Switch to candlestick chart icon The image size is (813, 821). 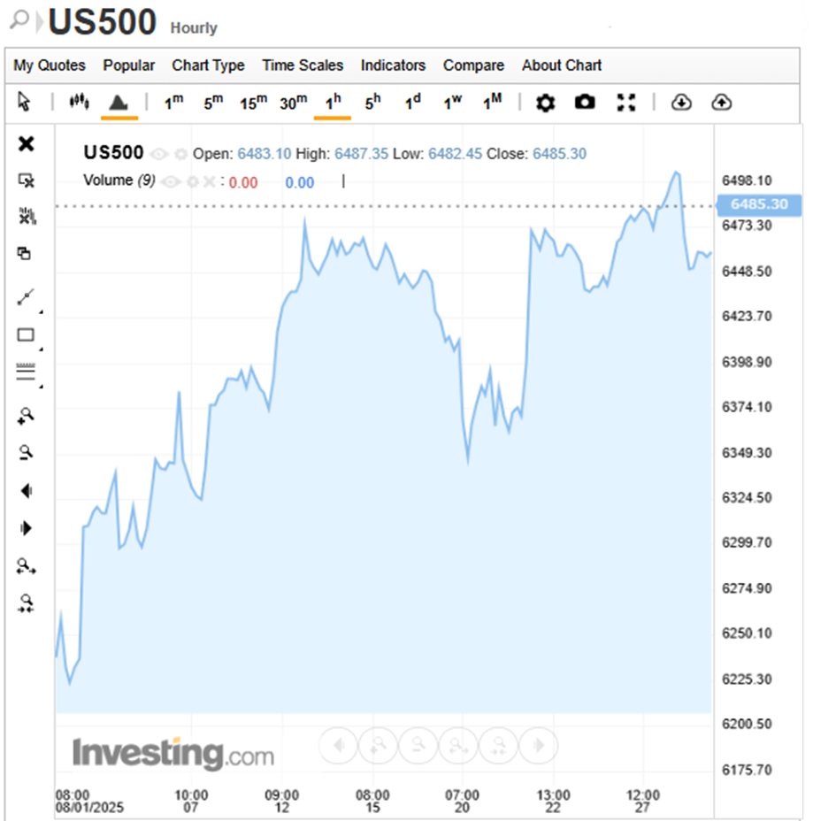(79, 103)
